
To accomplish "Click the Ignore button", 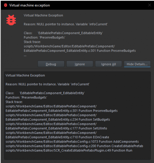I will pos(80,64).
